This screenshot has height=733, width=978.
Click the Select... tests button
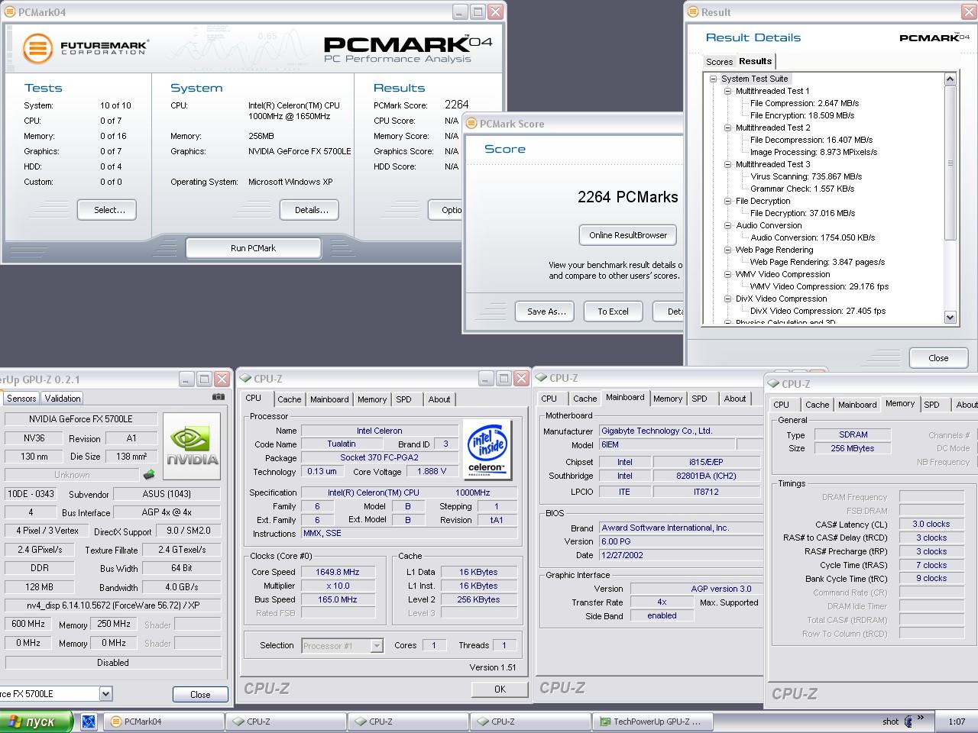coord(107,210)
